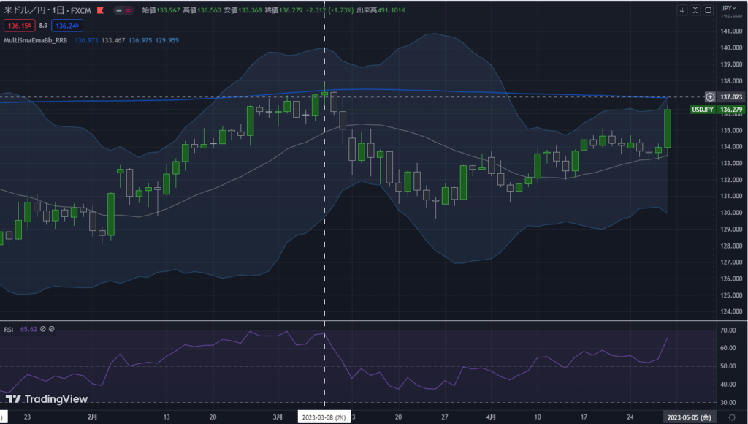Click the blue buy price 136.245 button

coord(66,26)
